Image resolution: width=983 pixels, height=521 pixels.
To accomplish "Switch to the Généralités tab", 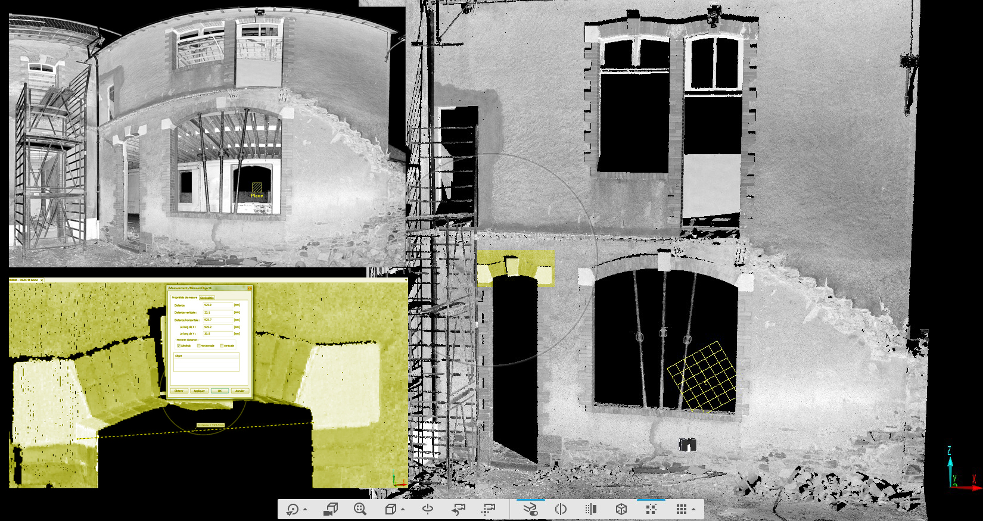I will tap(207, 298).
